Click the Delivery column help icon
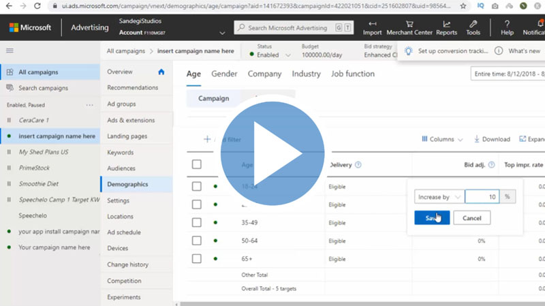 pyautogui.click(x=358, y=164)
